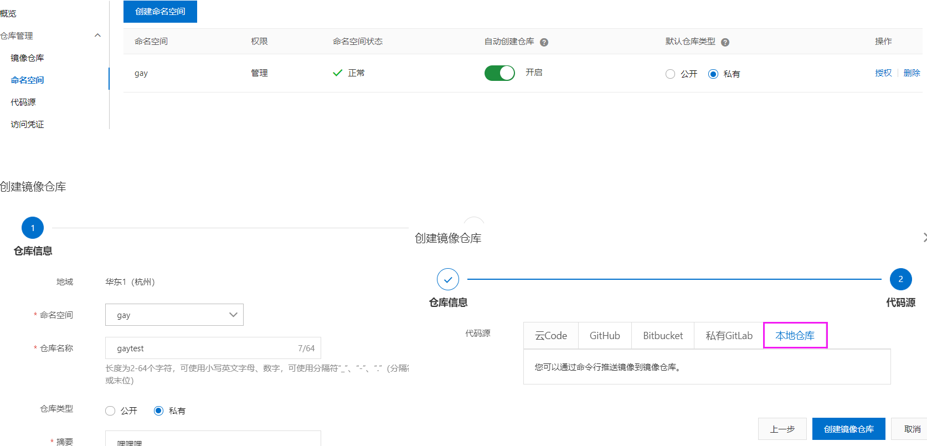Viewport: 927px width, 446px height.
Task: Switch to the Bitbucket tab
Action: [x=663, y=336]
